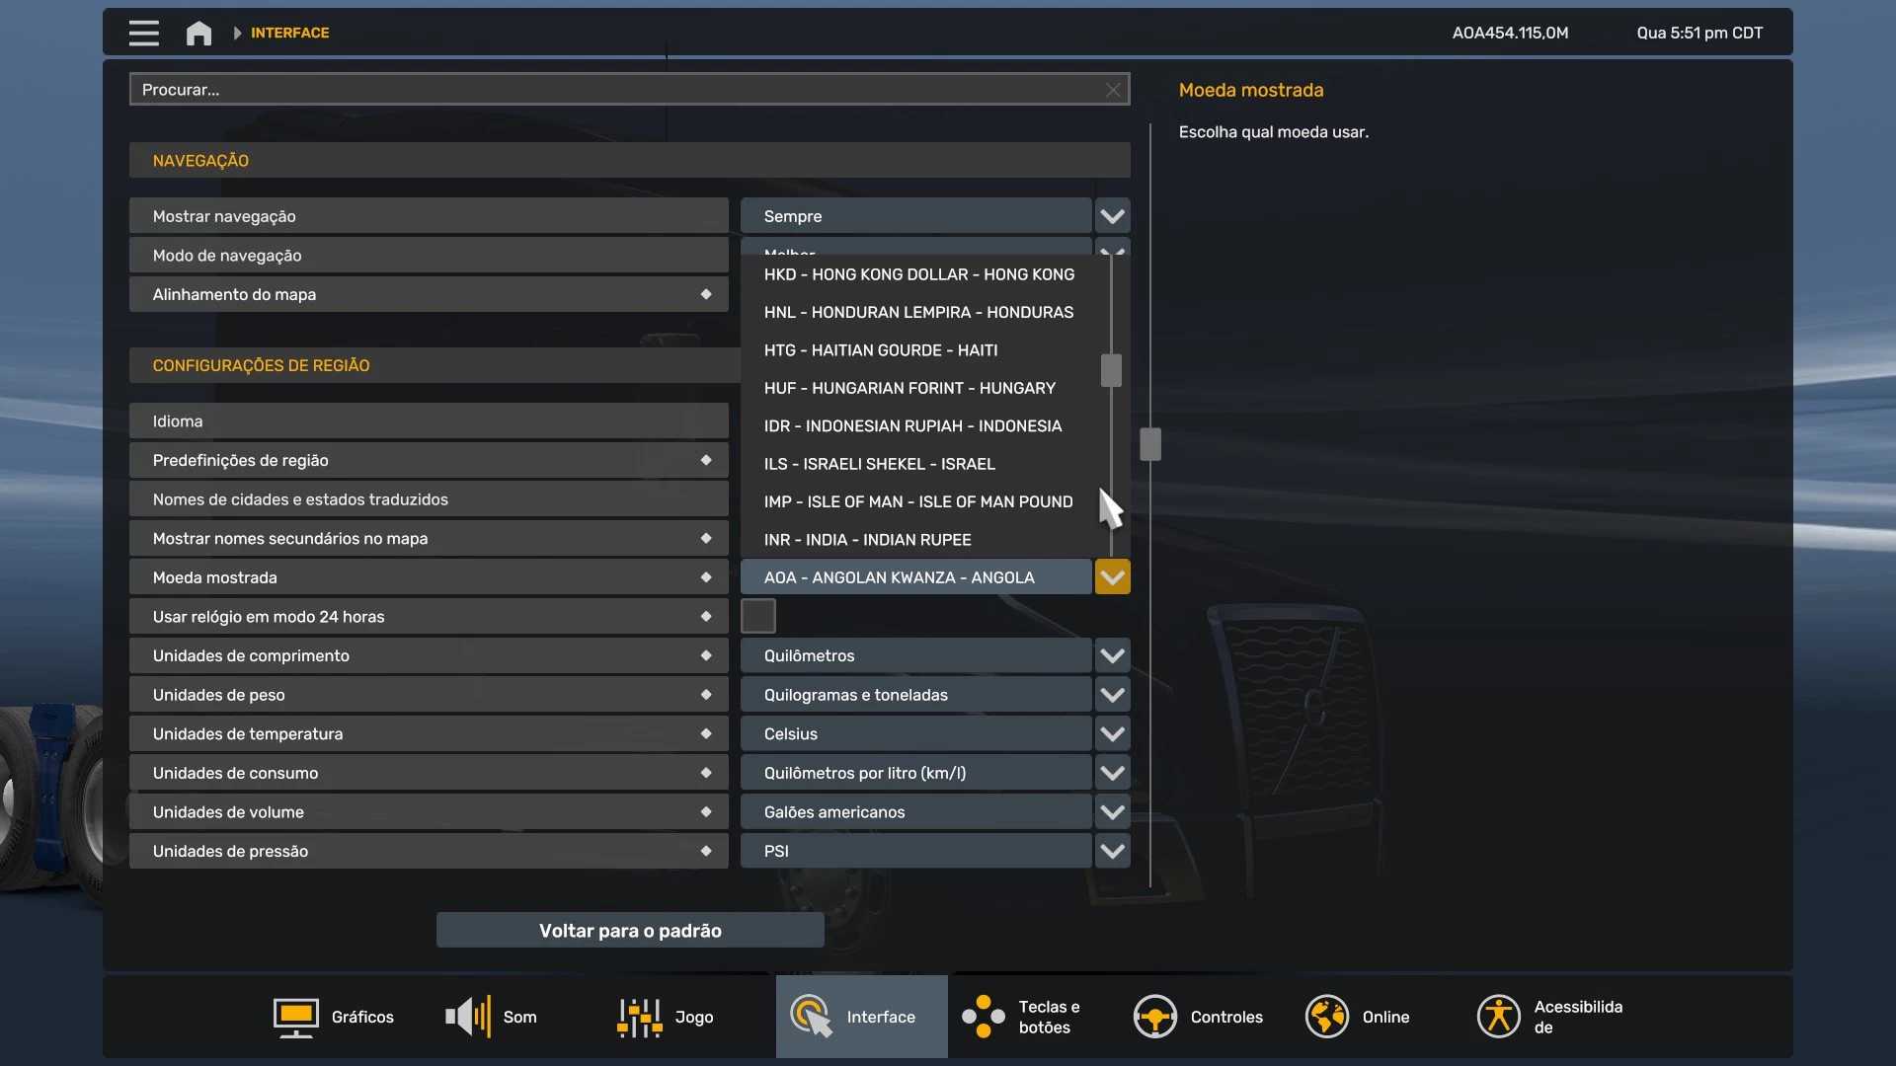Screen dimensions: 1896x1066
Task: Open Jogo settings sliders icon
Action: 639,1017
